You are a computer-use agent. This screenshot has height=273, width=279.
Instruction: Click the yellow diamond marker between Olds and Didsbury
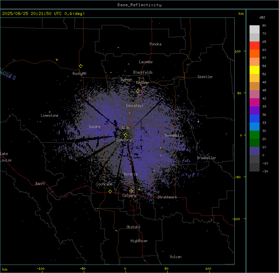click(x=126, y=135)
